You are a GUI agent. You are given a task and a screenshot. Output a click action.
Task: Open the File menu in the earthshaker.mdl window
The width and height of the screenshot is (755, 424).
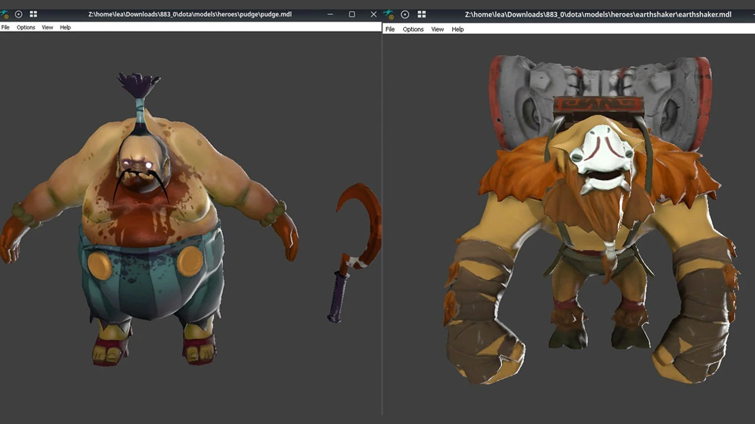(x=390, y=29)
